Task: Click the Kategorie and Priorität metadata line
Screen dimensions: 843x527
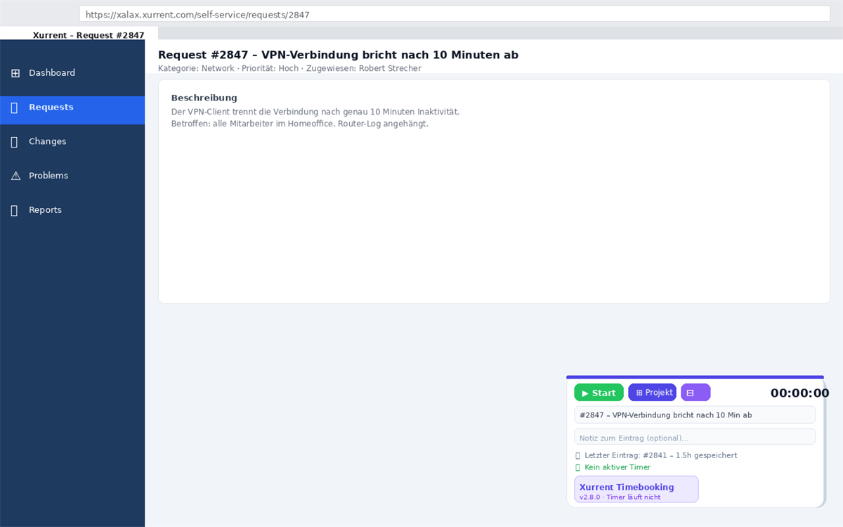Action: (289, 68)
